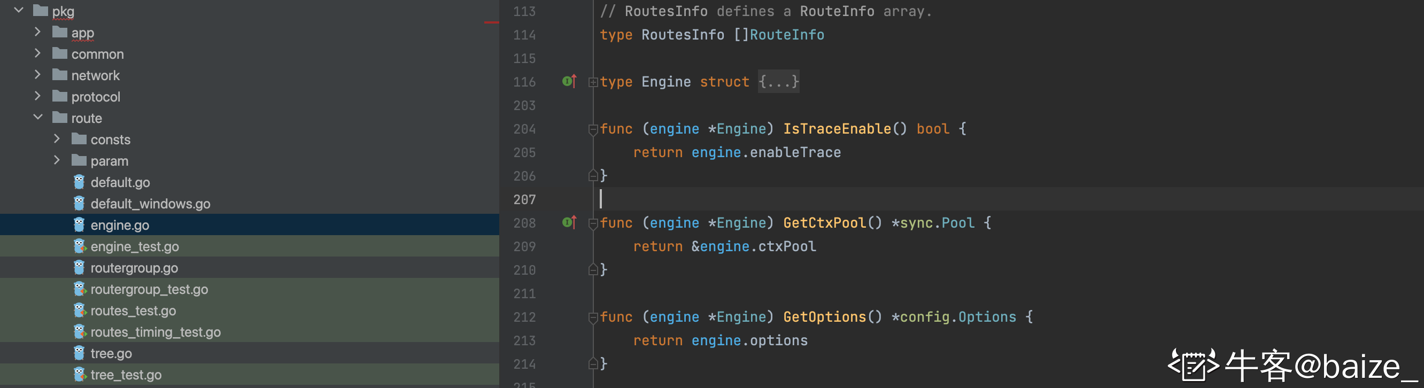This screenshot has height=388, width=1424.
Task: Click the common folder icon
Action: [x=60, y=53]
